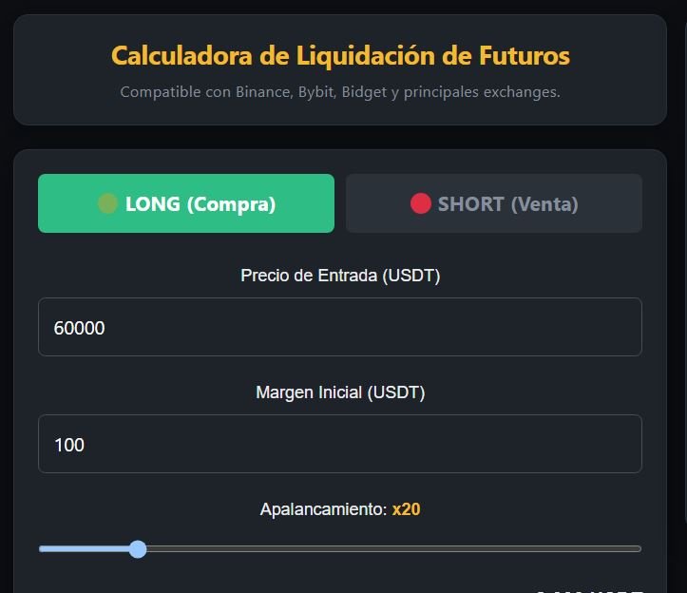The height and width of the screenshot is (593, 687).
Task: Click on the 60000 entry price value
Action: (x=79, y=328)
